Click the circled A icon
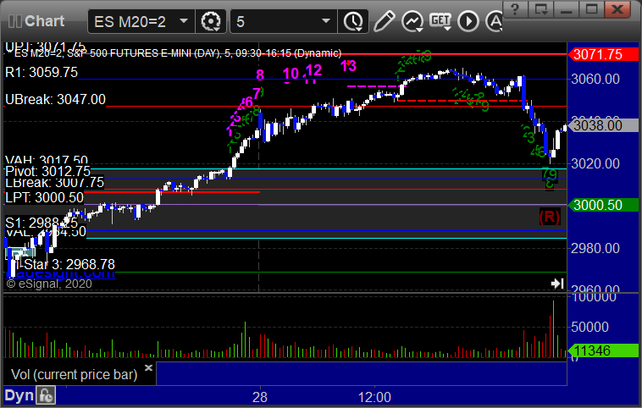The height and width of the screenshot is (408, 642). click(x=494, y=21)
